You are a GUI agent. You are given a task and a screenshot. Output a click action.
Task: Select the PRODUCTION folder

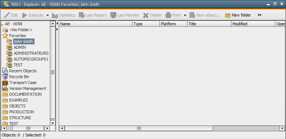click(x=22, y=112)
